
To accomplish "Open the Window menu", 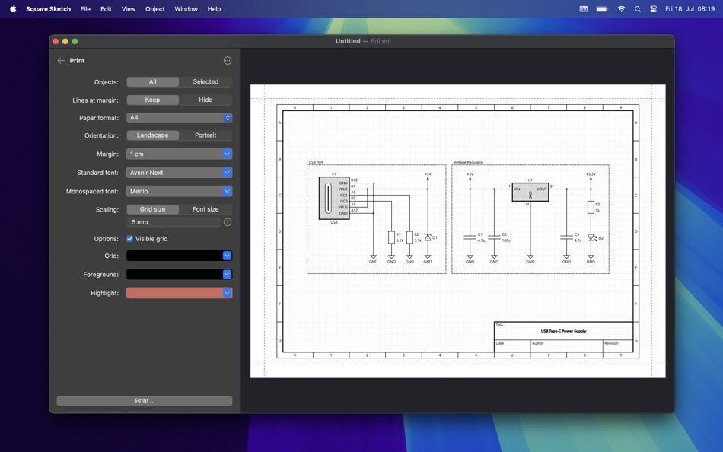I will 186,9.
